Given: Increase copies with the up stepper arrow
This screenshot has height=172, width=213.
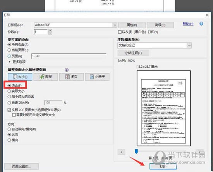Looking at the screenshot, I should [x=50, y=31].
